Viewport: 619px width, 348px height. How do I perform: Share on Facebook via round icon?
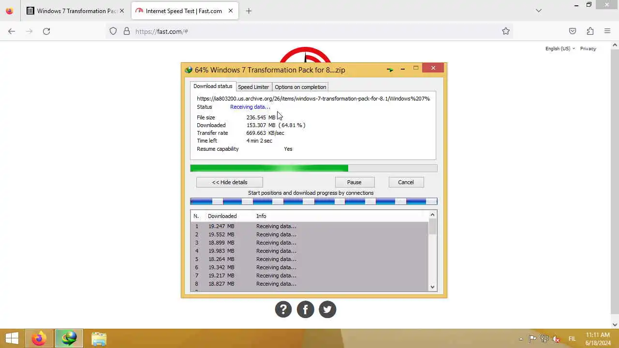tap(306, 309)
